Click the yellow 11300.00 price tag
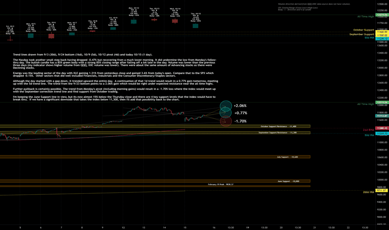This screenshot has width=389, height=230. (381, 35)
